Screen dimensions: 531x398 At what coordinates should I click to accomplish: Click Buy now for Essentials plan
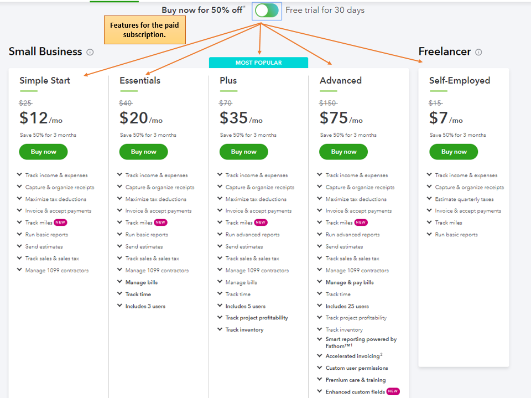pos(143,152)
